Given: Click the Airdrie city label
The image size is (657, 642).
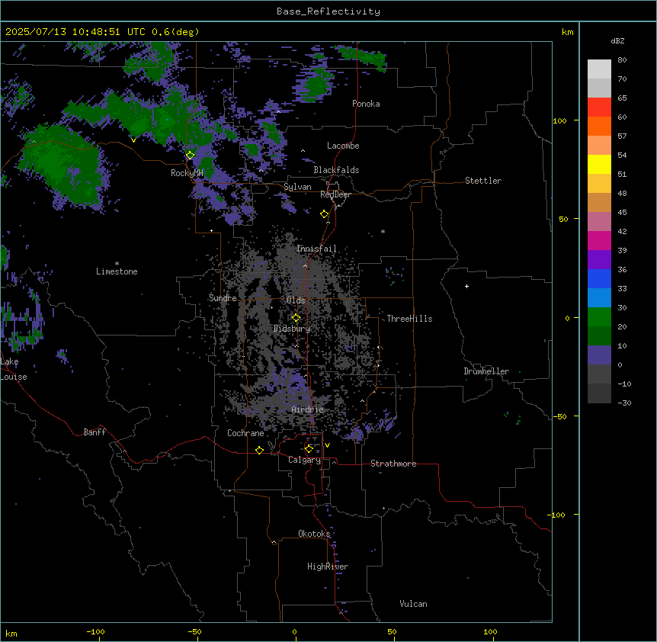Looking at the screenshot, I should (308, 409).
